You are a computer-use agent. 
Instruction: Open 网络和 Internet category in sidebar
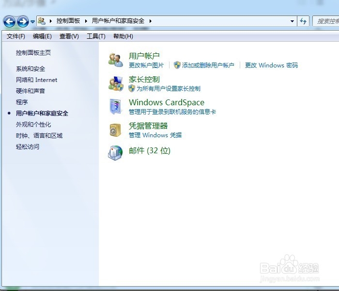pyautogui.click(x=36, y=80)
